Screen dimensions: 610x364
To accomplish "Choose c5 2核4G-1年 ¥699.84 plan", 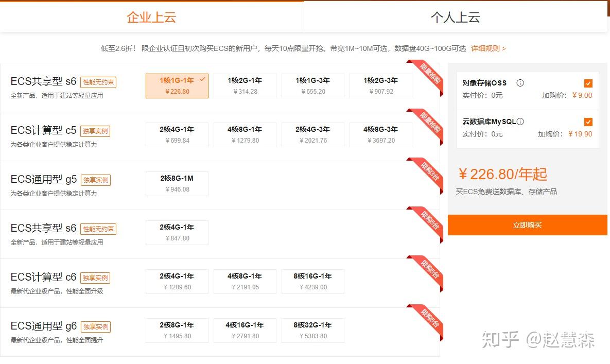I will pyautogui.click(x=177, y=135).
